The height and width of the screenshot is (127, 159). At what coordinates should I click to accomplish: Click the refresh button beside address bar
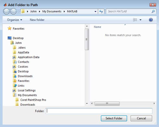[101, 11]
